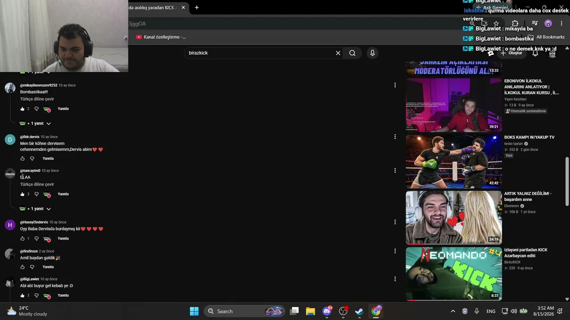Reply to @Huseyi5ndervis comment

(x=63, y=239)
